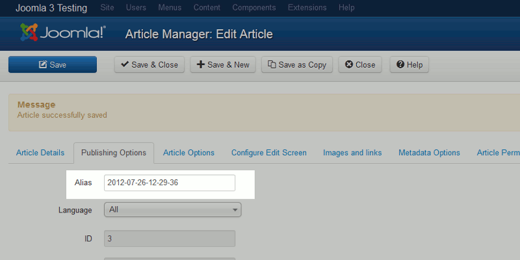Screen dimensions: 520x260
Task: Open the Users menu
Action: click(x=135, y=8)
